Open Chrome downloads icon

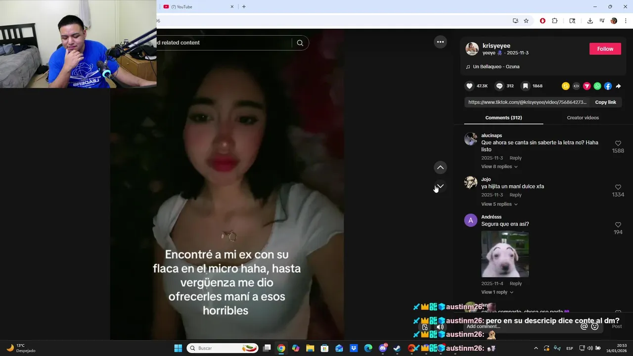point(590,21)
